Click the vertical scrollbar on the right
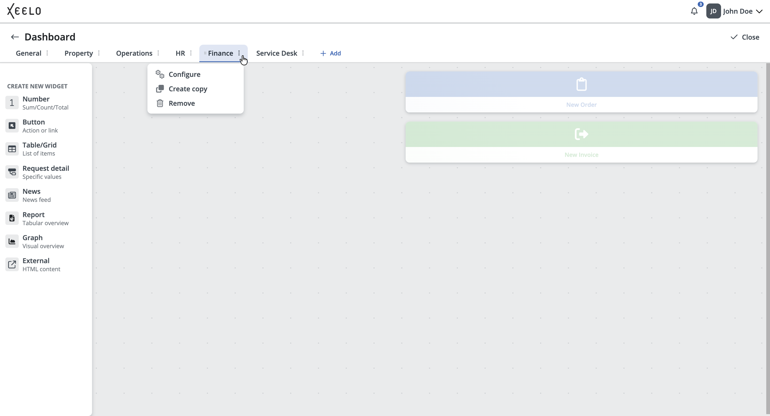This screenshot has height=416, width=770. (768, 239)
